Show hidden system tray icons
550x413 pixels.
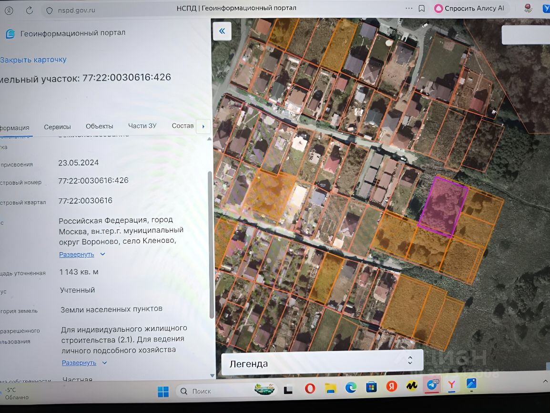(x=545, y=381)
